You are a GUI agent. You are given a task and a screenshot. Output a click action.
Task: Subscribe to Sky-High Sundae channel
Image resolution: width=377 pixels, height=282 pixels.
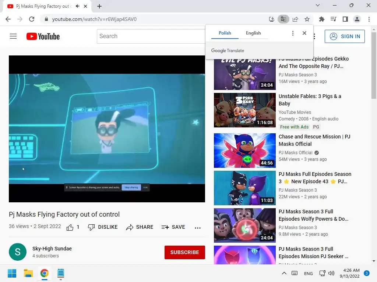click(x=185, y=252)
